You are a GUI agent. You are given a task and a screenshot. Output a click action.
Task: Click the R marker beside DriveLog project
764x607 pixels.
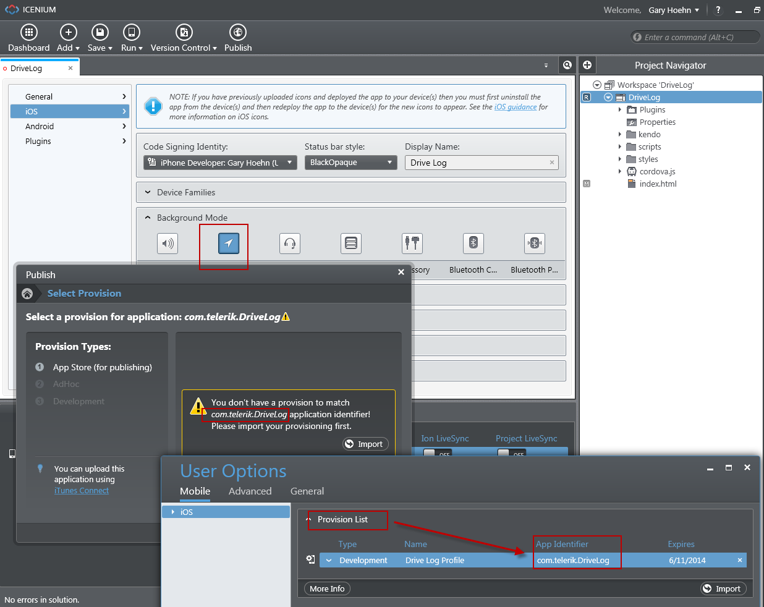587,97
